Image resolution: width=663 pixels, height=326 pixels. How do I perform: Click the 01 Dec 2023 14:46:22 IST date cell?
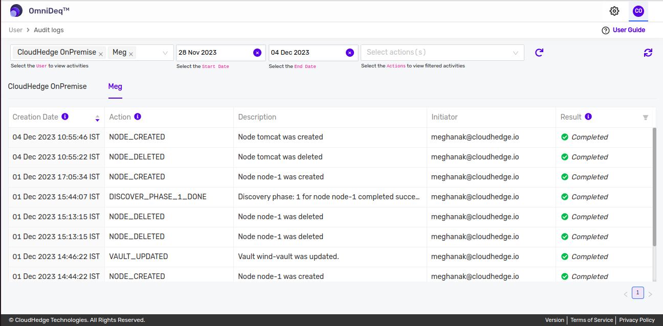[x=56, y=257]
